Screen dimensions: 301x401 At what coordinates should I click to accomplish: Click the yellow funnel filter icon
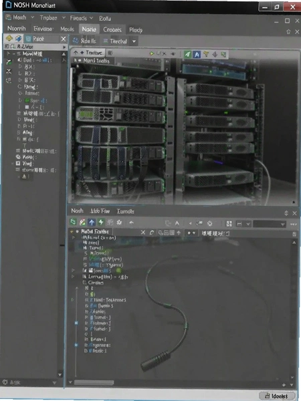[206, 54]
